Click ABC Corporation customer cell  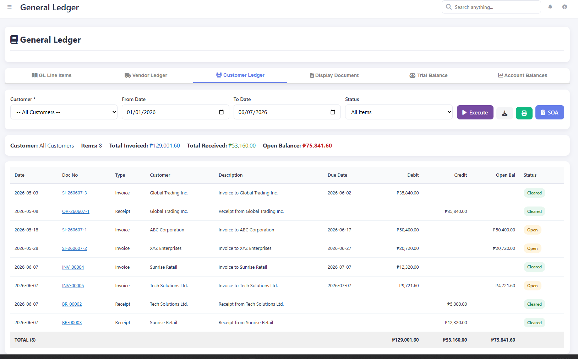167,230
